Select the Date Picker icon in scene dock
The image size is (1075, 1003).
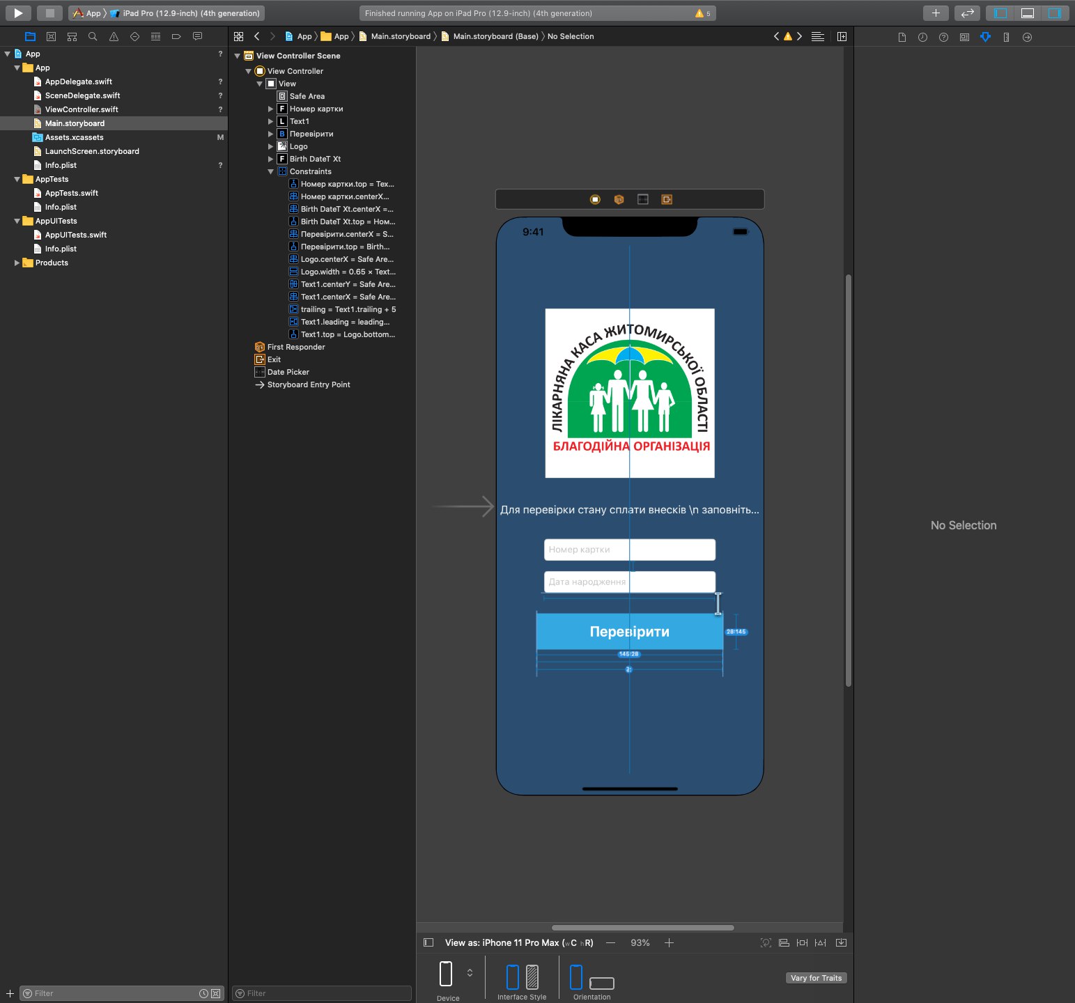(643, 199)
